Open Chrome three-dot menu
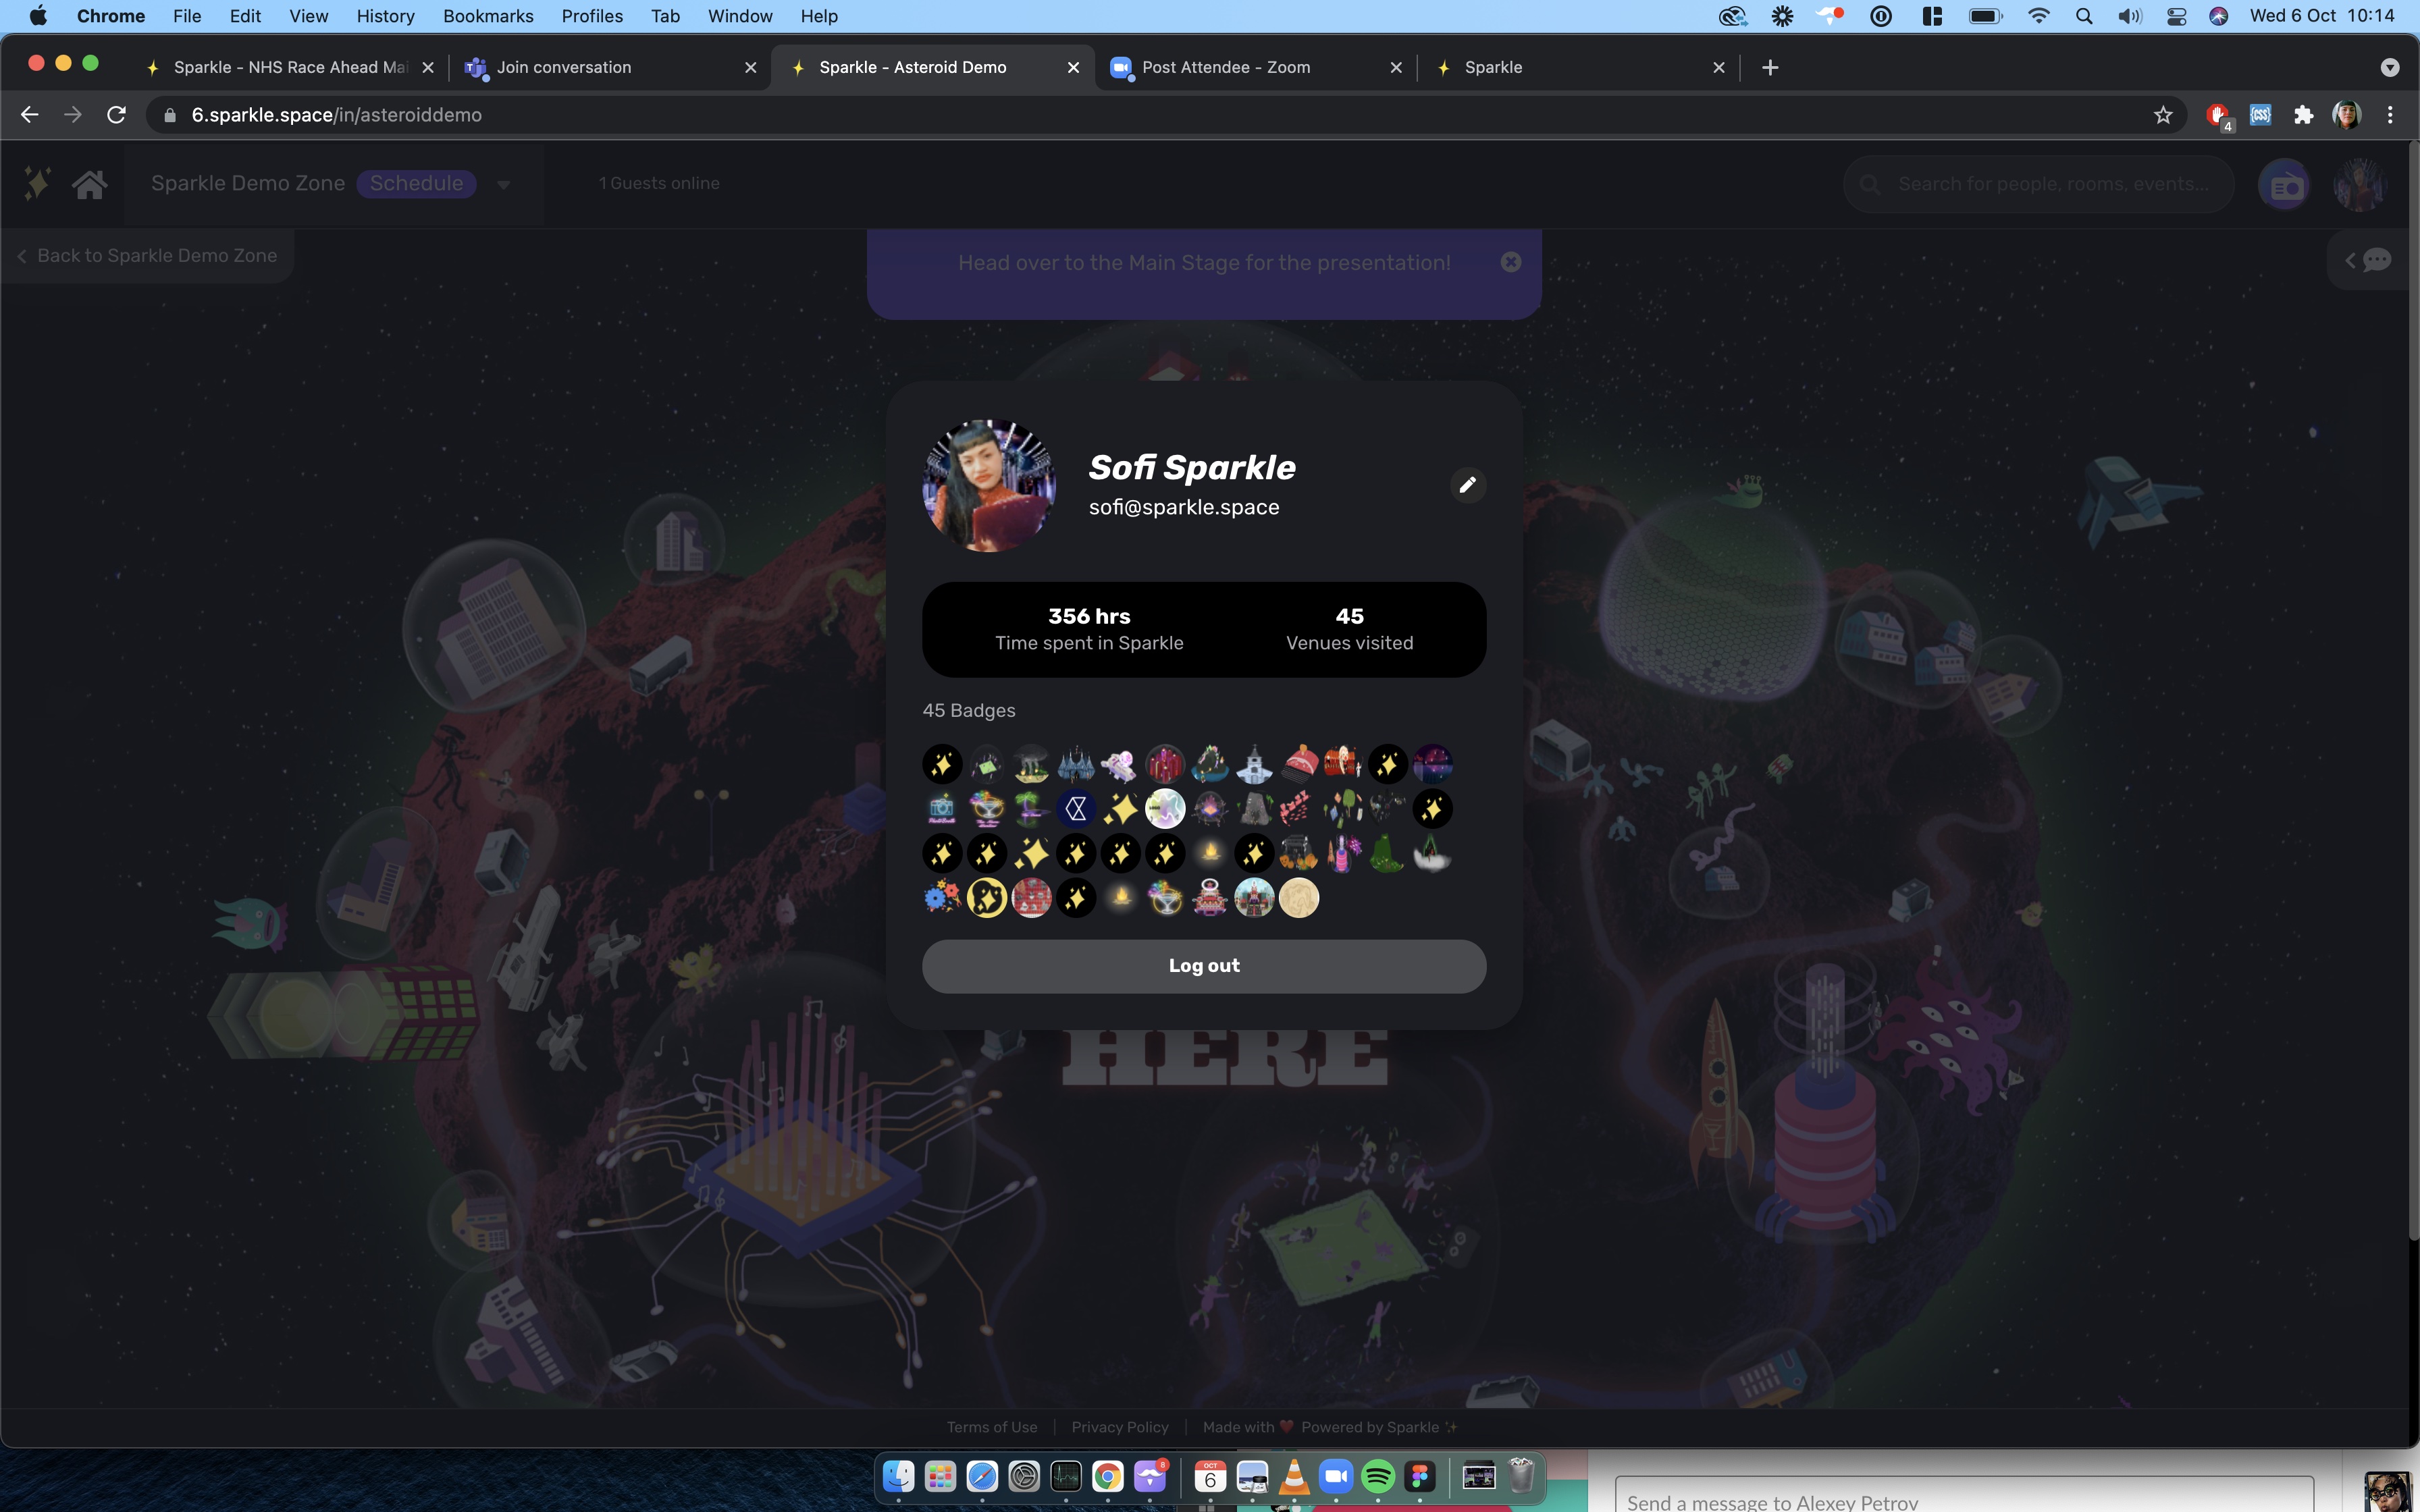This screenshot has width=2420, height=1512. pyautogui.click(x=2391, y=115)
